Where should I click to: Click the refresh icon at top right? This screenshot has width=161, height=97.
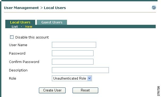click(154, 7)
